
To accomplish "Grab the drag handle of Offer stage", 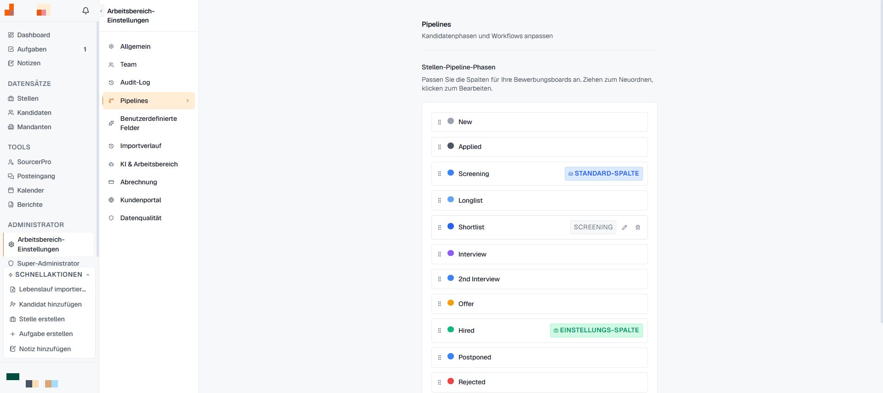I will 439,304.
